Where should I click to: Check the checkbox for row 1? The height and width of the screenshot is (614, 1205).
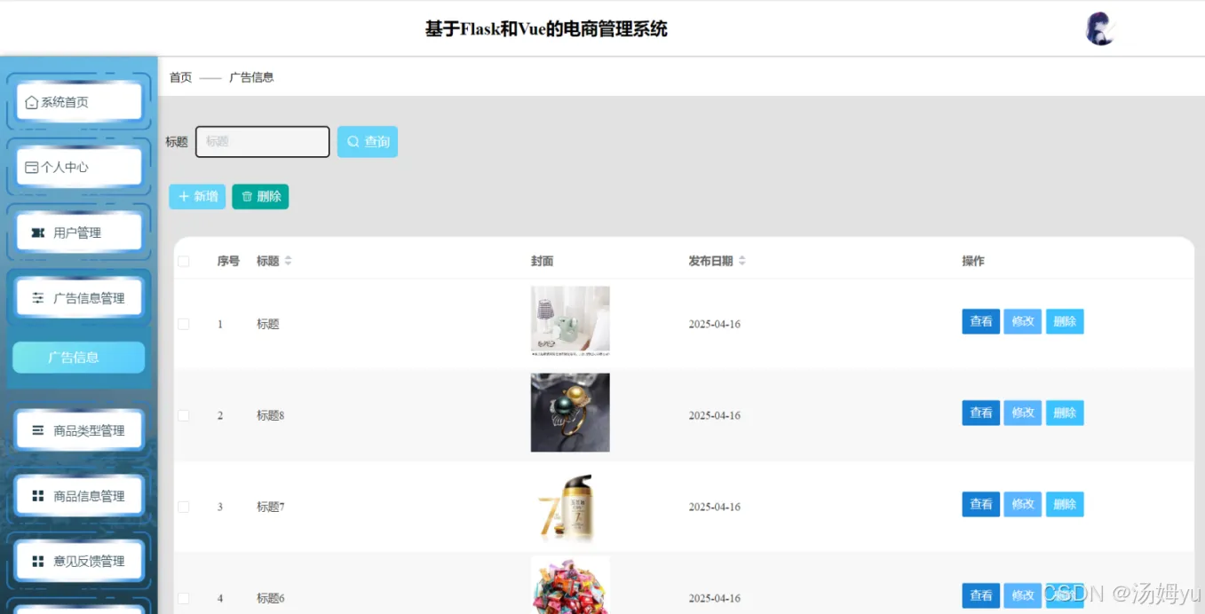(184, 324)
